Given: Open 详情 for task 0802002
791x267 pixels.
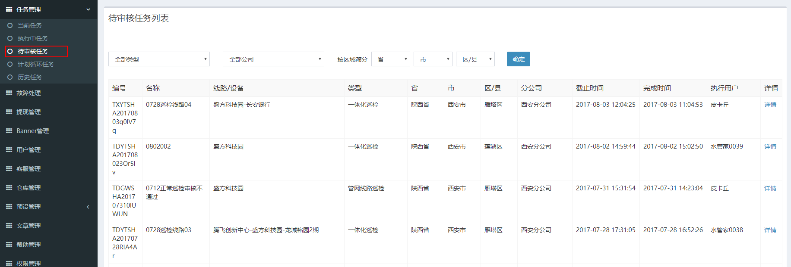Looking at the screenshot, I should tap(770, 146).
